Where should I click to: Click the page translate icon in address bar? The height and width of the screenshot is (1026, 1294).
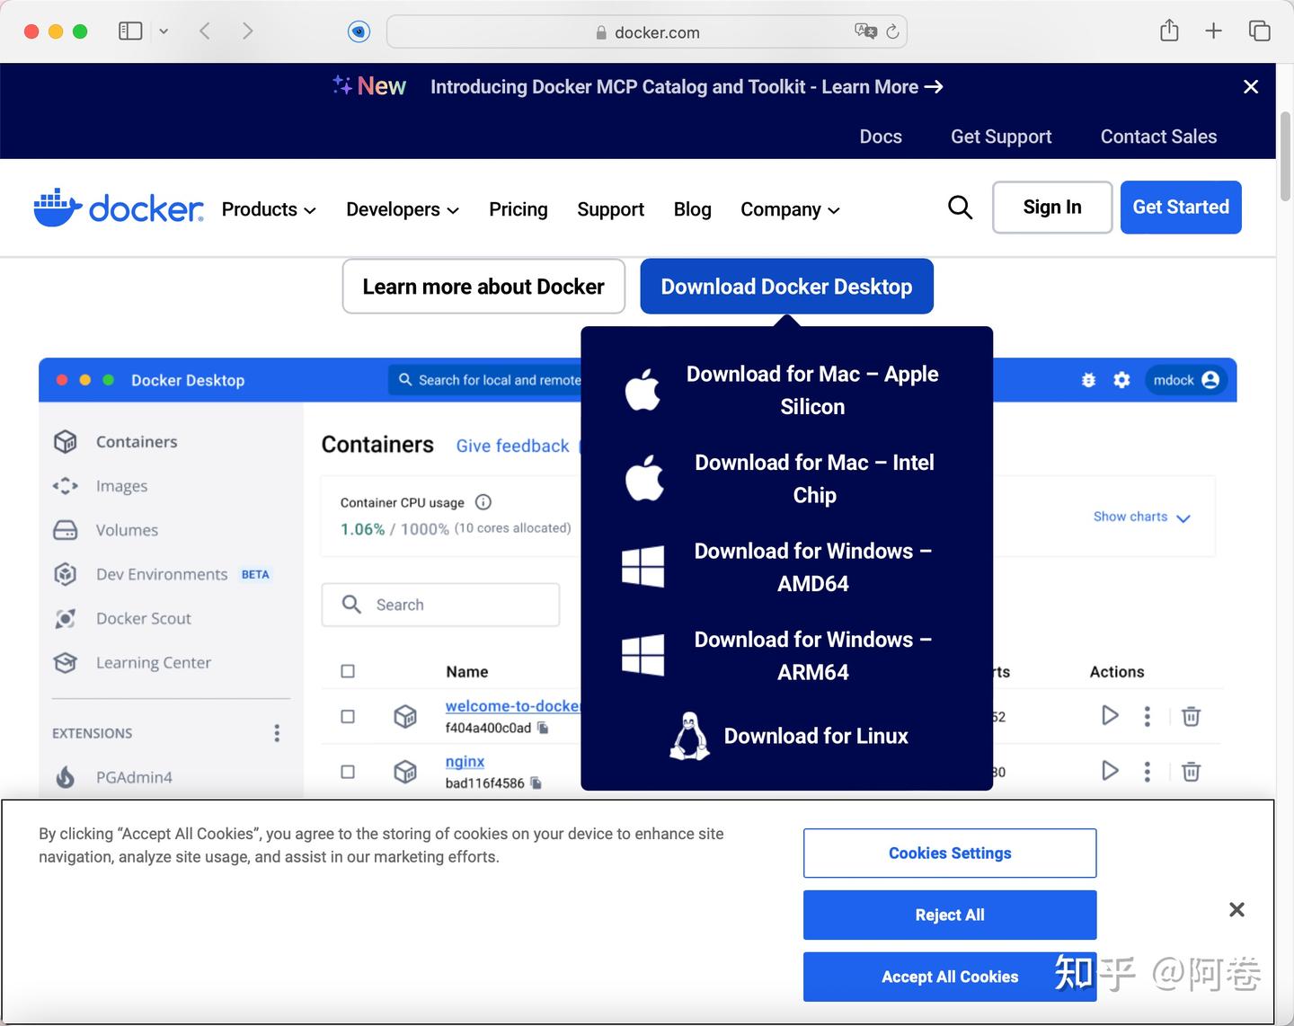point(865,31)
